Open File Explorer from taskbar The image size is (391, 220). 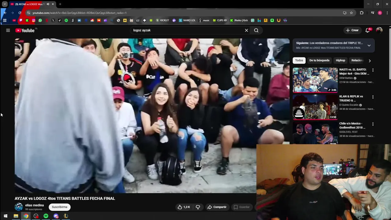pyautogui.click(x=16, y=216)
